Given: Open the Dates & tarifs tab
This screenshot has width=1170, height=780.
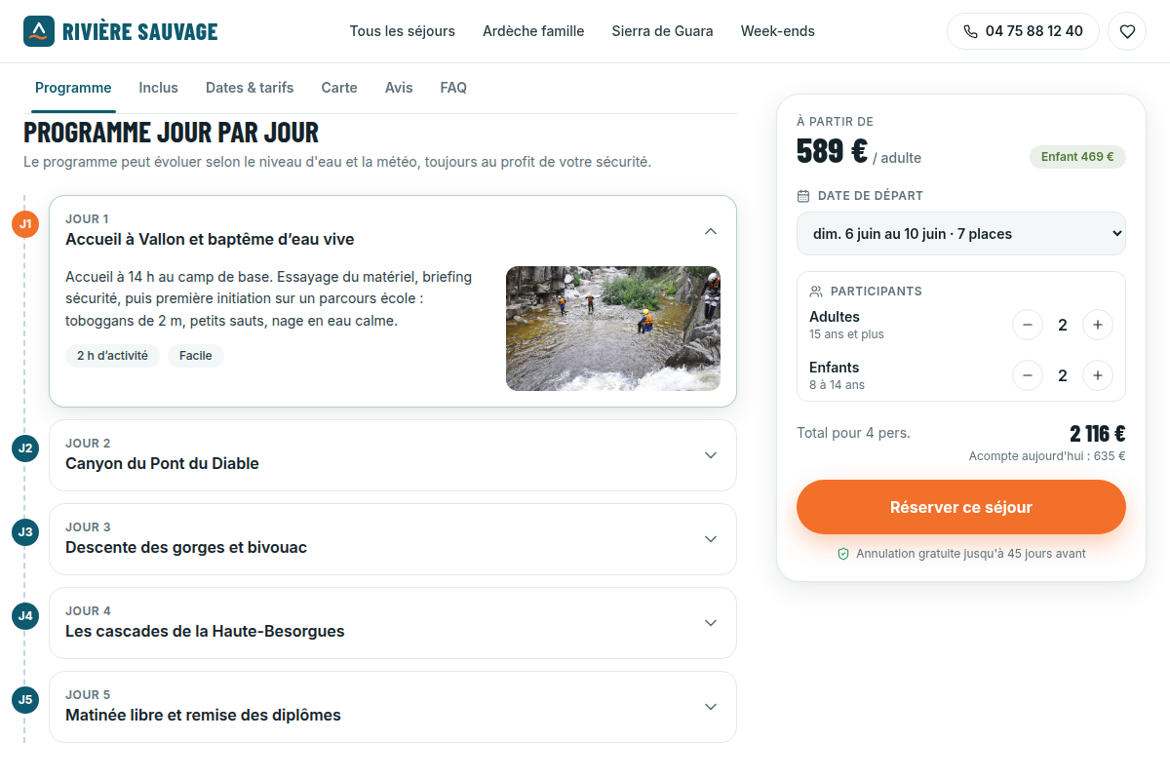Looking at the screenshot, I should point(250,88).
